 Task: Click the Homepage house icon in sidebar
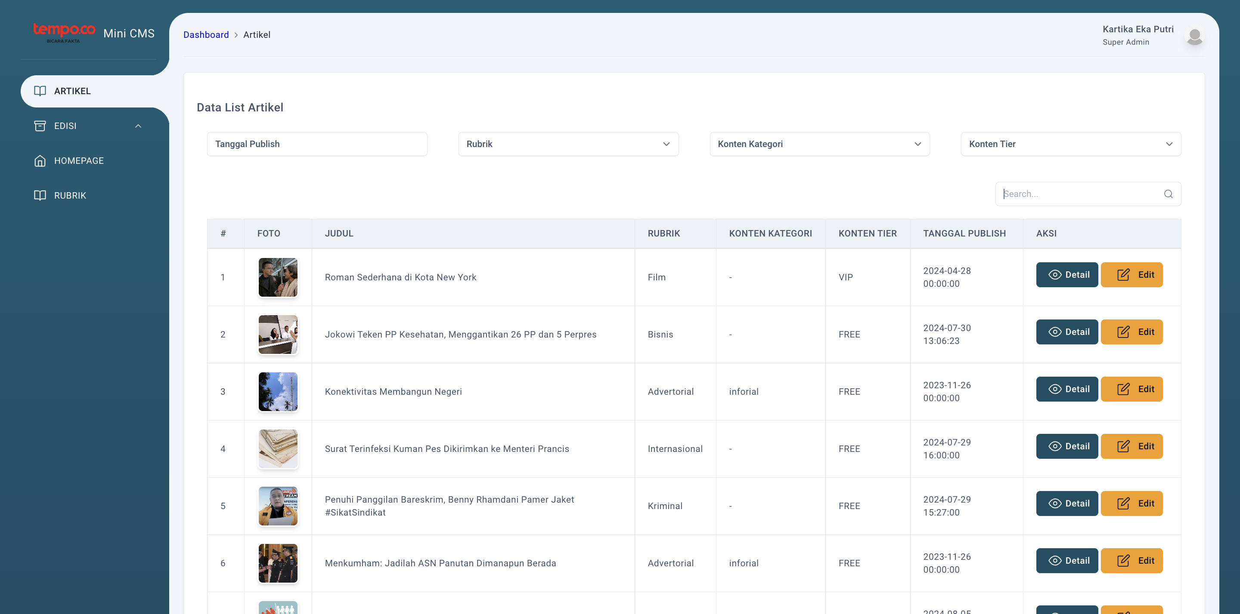click(40, 160)
